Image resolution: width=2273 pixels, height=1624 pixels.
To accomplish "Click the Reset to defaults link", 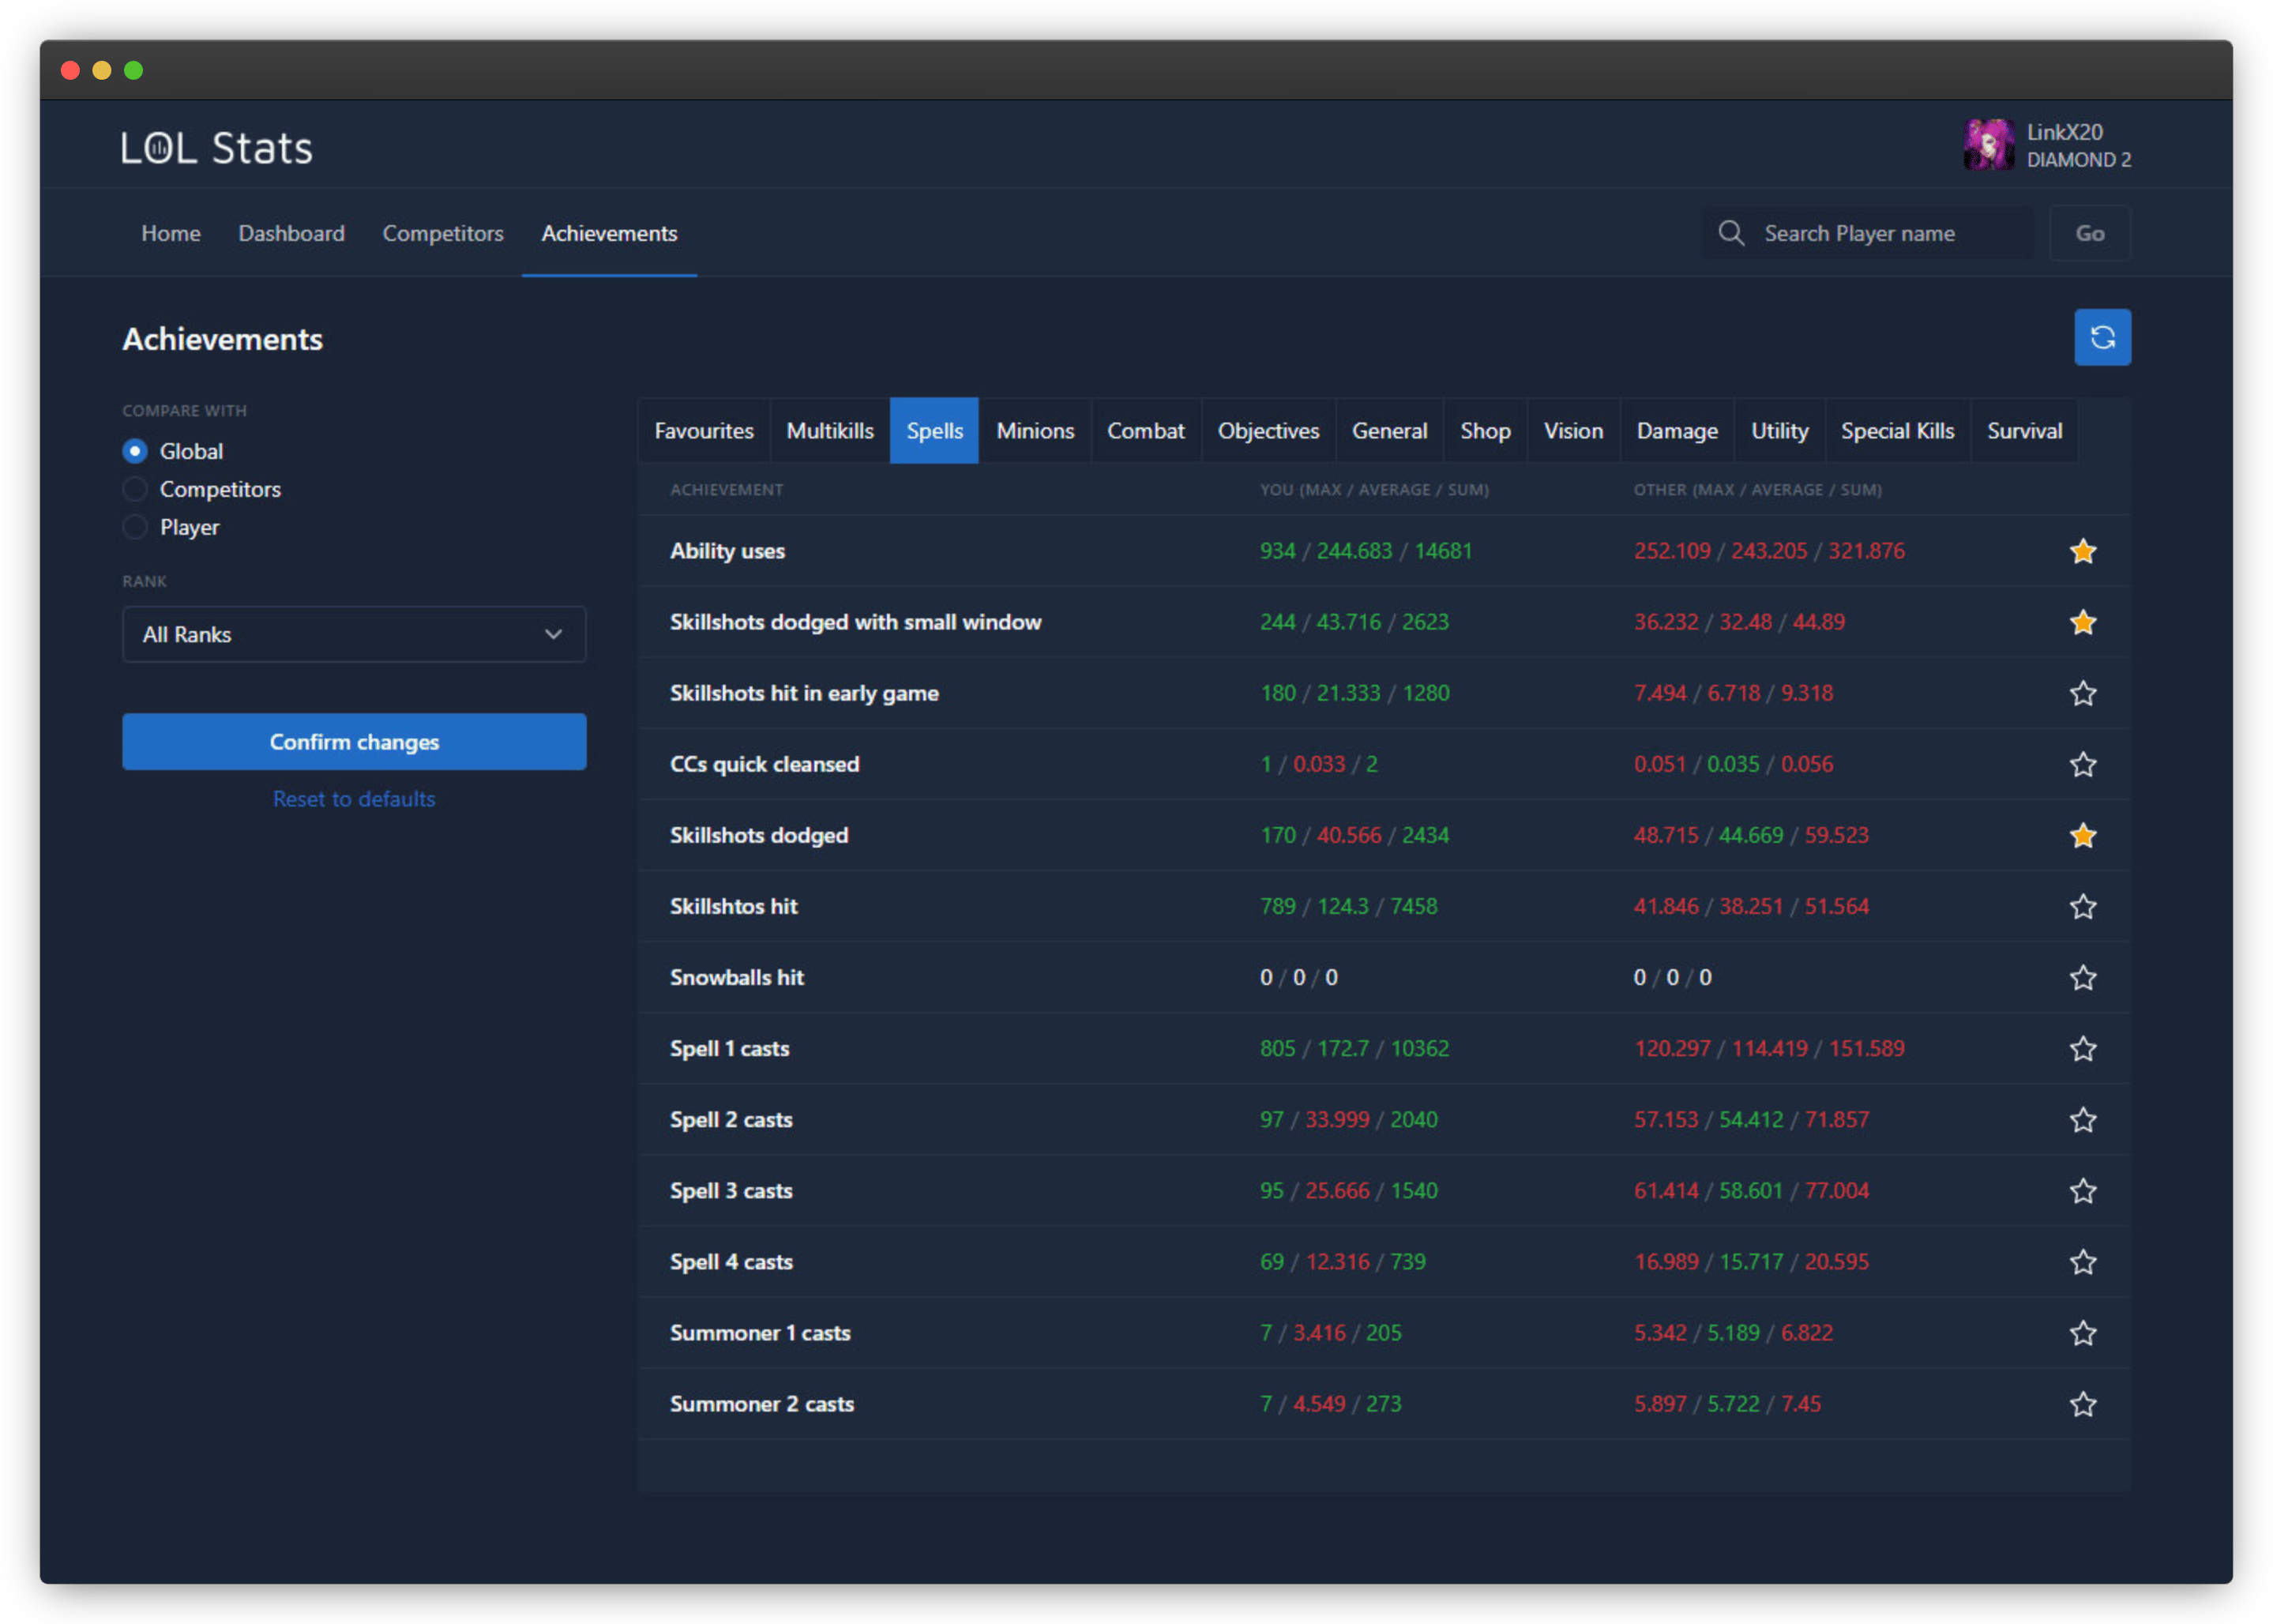I will pyautogui.click(x=354, y=798).
